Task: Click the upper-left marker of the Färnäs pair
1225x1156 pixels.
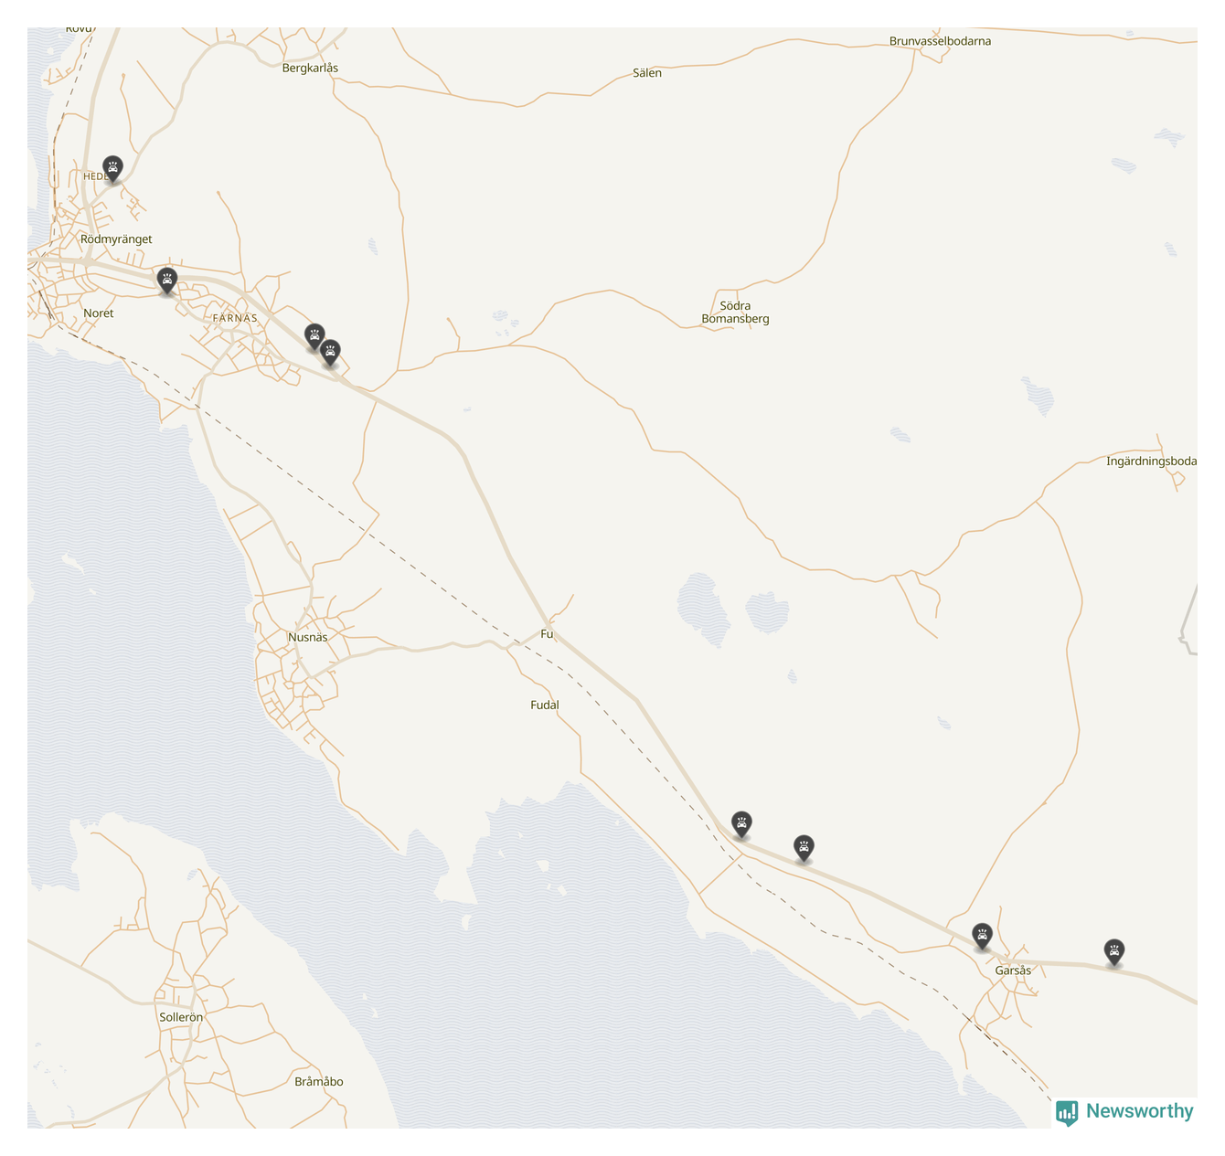Action: [x=314, y=335]
